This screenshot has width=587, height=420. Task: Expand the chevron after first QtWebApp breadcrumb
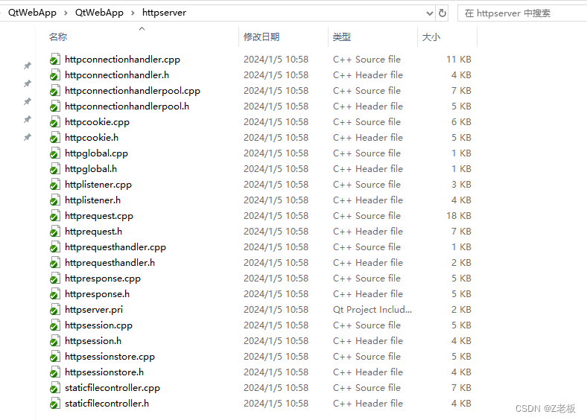(66, 13)
